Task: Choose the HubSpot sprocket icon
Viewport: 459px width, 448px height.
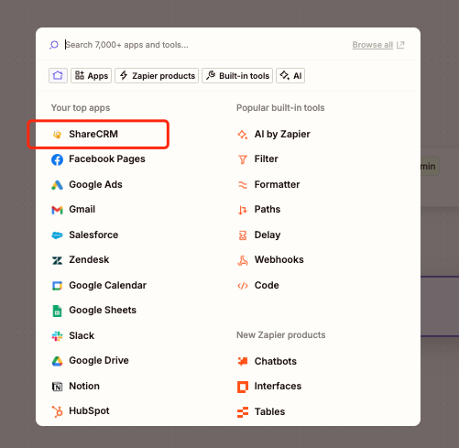Action: coord(57,411)
